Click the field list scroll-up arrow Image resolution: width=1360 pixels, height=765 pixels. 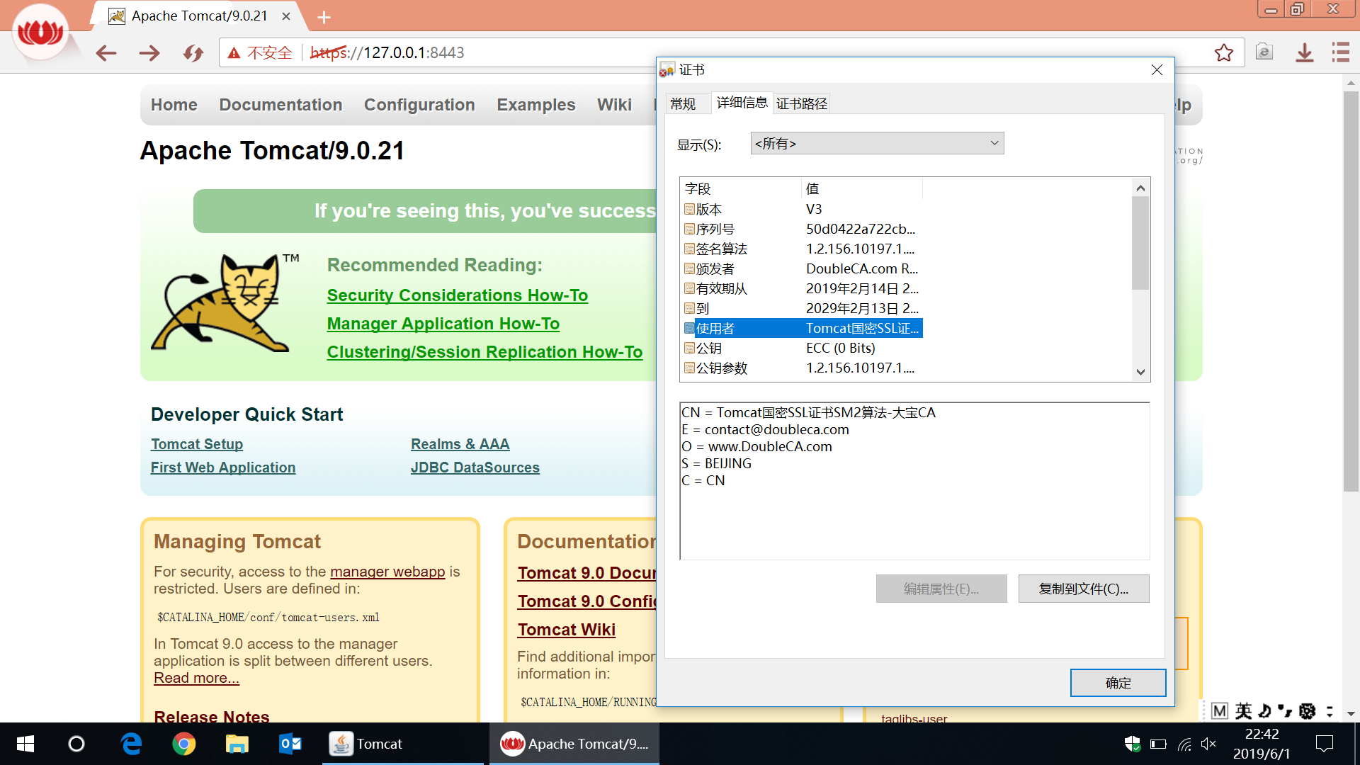(1140, 188)
